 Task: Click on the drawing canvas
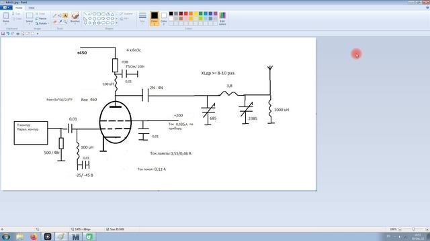click(159, 114)
